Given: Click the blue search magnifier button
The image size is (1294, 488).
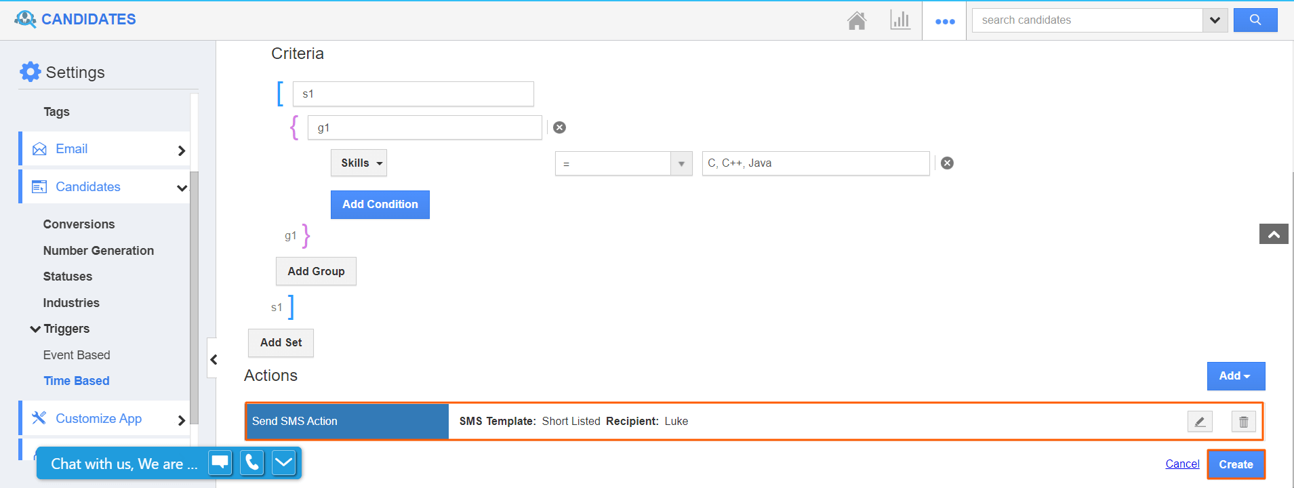Looking at the screenshot, I should coord(1255,20).
